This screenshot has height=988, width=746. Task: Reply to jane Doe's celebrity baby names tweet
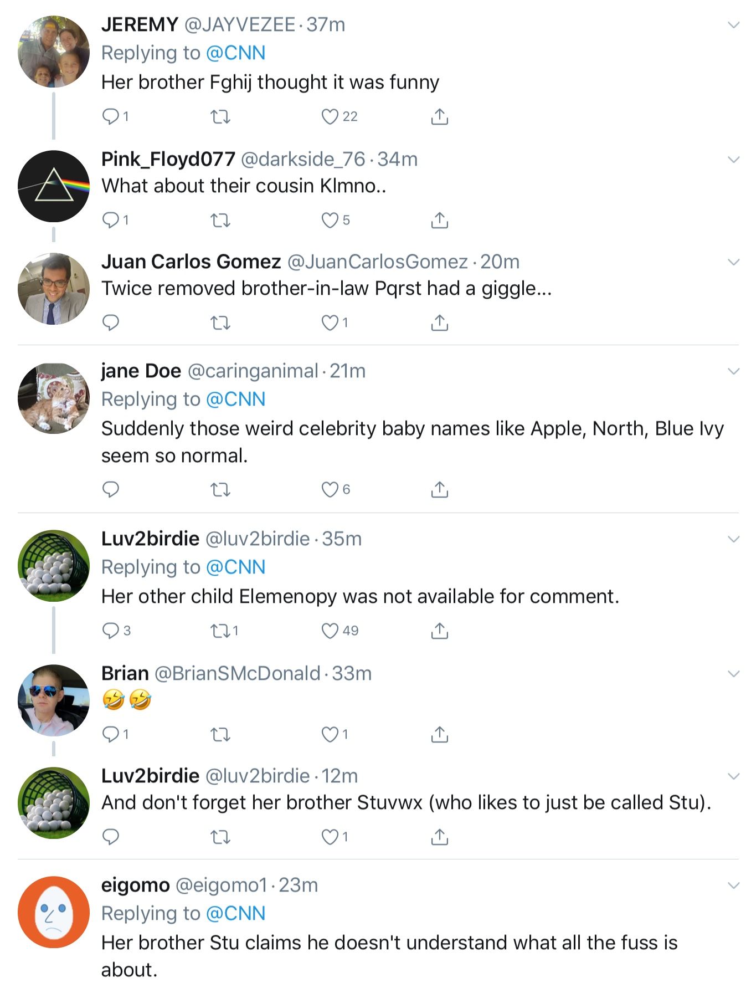pyautogui.click(x=111, y=489)
